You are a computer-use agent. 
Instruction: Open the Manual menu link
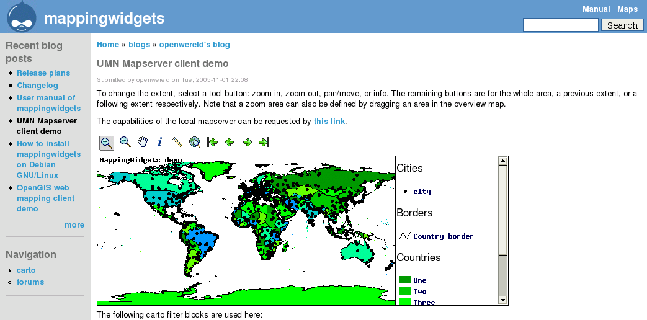pyautogui.click(x=596, y=9)
